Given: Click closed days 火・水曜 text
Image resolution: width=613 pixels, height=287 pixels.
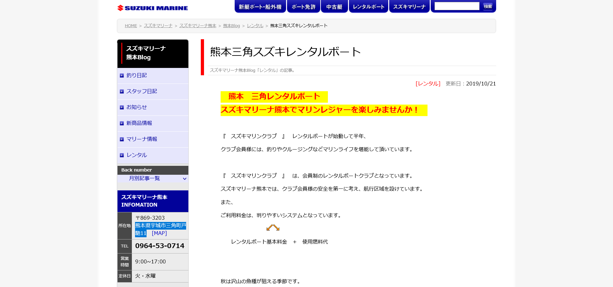Looking at the screenshot, I should (145, 276).
